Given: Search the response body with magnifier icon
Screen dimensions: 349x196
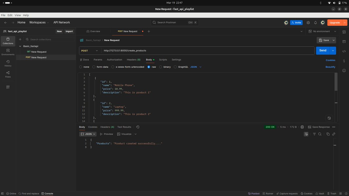Looking at the screenshot, I should (x=320, y=134).
